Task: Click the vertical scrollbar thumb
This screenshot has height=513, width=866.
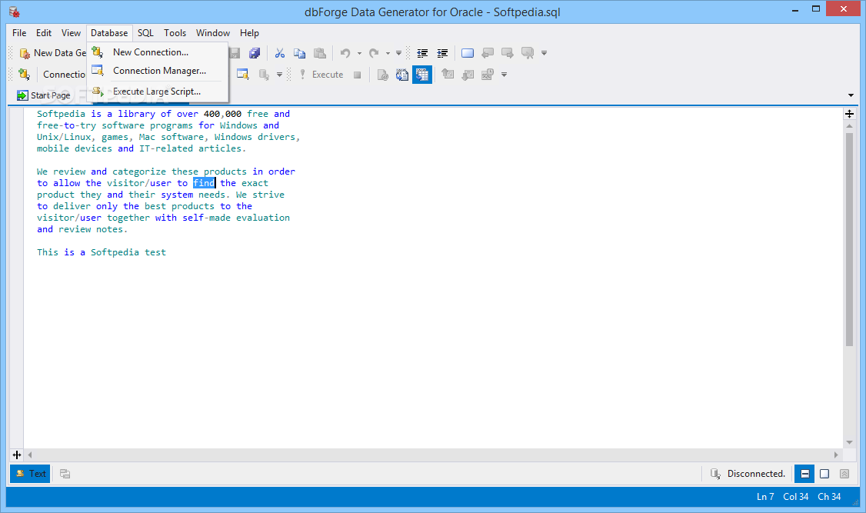Action: tap(849, 238)
